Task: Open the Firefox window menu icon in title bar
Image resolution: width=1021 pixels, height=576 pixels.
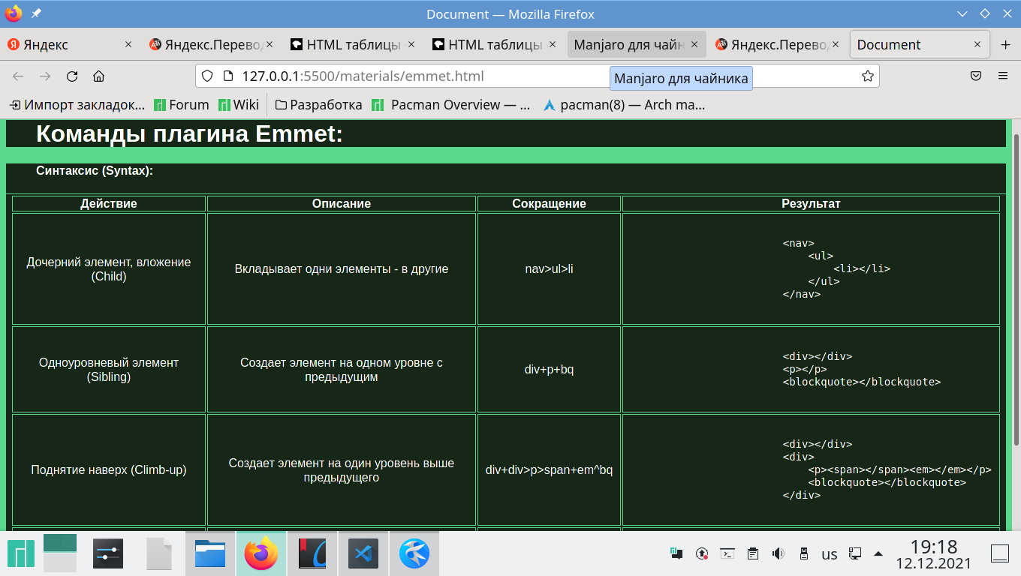Action: pos(14,13)
